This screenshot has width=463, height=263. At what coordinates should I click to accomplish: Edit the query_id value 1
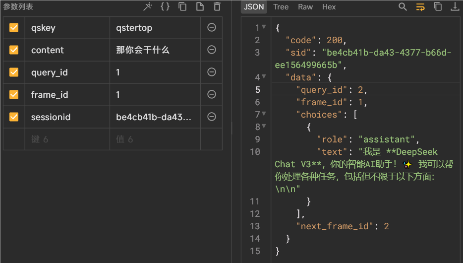click(x=155, y=72)
